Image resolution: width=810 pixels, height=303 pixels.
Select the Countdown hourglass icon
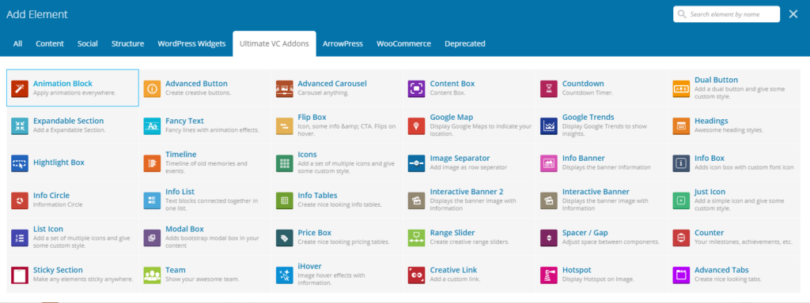click(x=549, y=88)
